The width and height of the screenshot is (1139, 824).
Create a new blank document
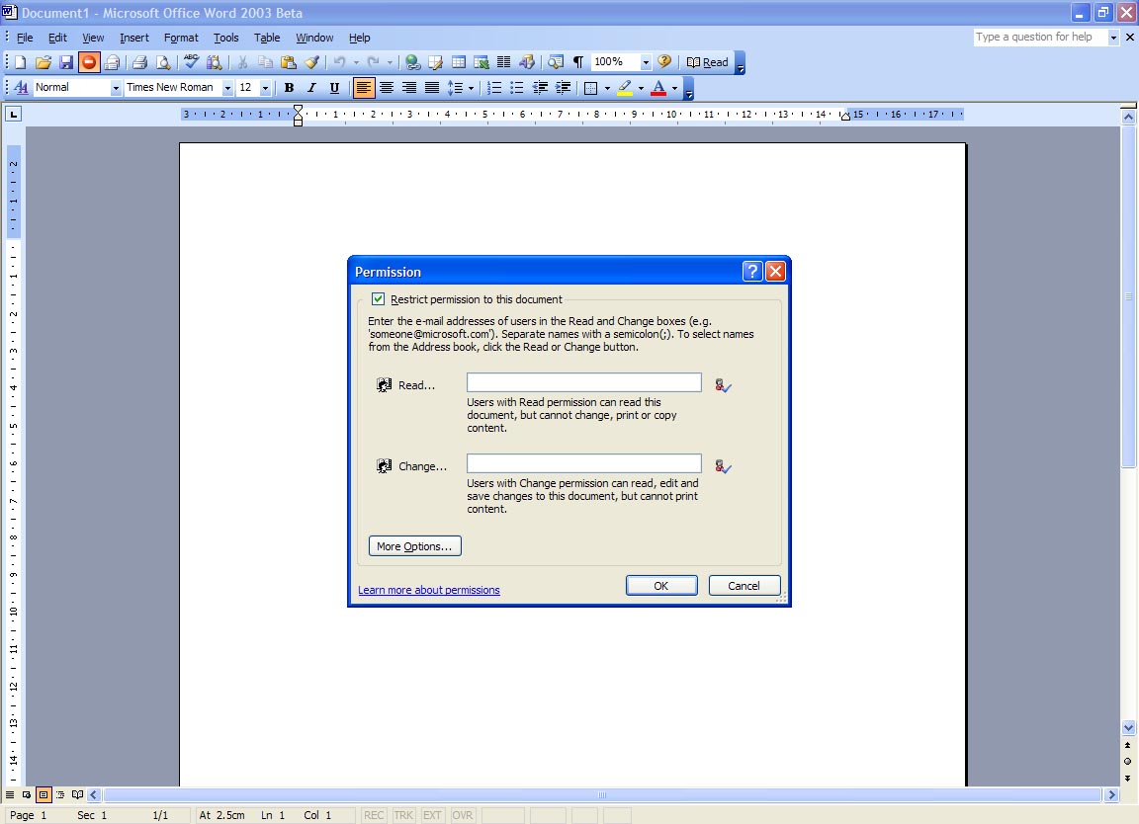point(21,62)
